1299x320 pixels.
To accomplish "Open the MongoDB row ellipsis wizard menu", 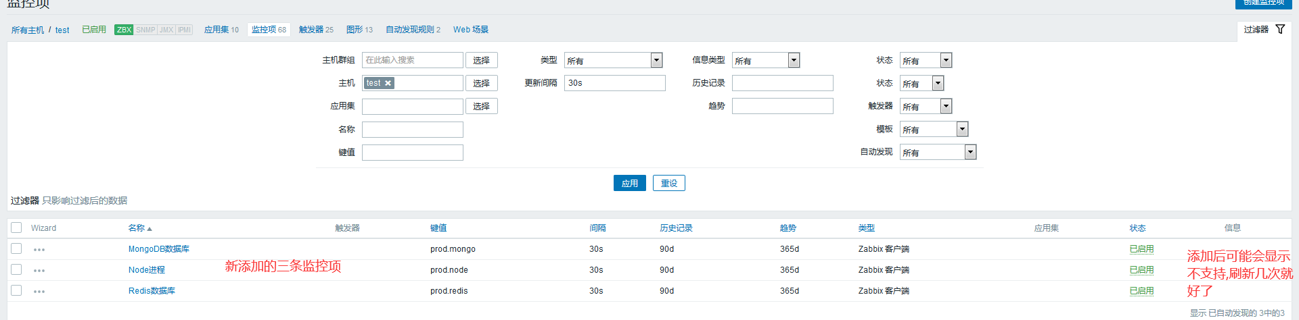I will point(39,250).
